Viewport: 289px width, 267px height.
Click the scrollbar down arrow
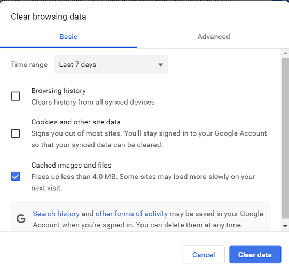[285, 226]
